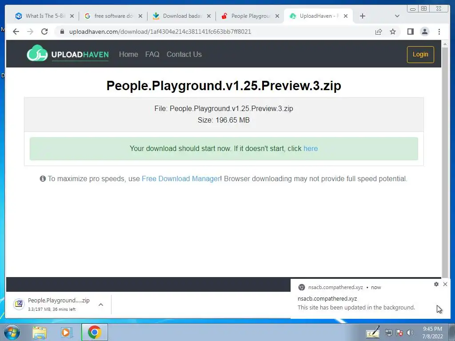Share this page icon in address bar
Viewport: 455px width, 341px height.
379,32
